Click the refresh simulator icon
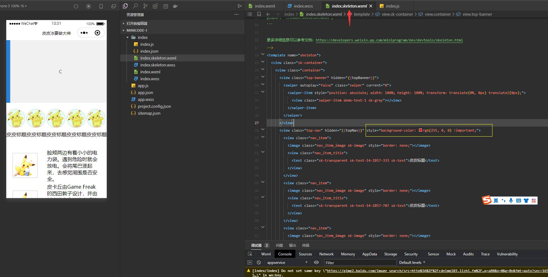548x277 pixels. coord(76,6)
